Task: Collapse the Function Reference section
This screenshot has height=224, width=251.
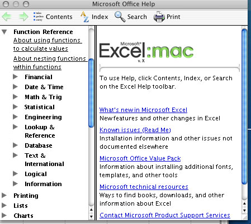Action: click(4, 32)
